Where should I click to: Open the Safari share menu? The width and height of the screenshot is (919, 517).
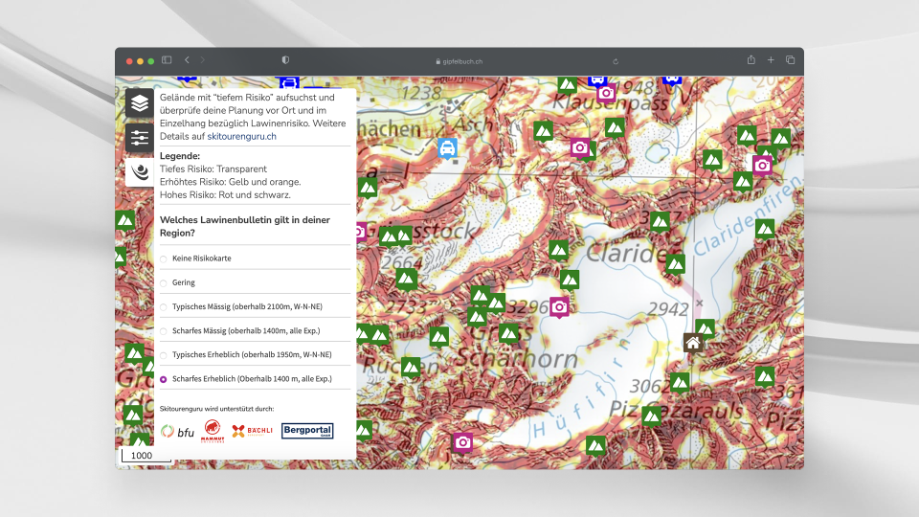tap(751, 60)
